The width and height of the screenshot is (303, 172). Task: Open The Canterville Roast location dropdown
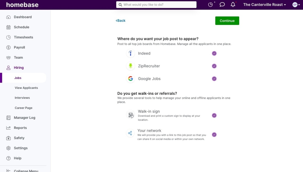pyautogui.click(x=264, y=4)
